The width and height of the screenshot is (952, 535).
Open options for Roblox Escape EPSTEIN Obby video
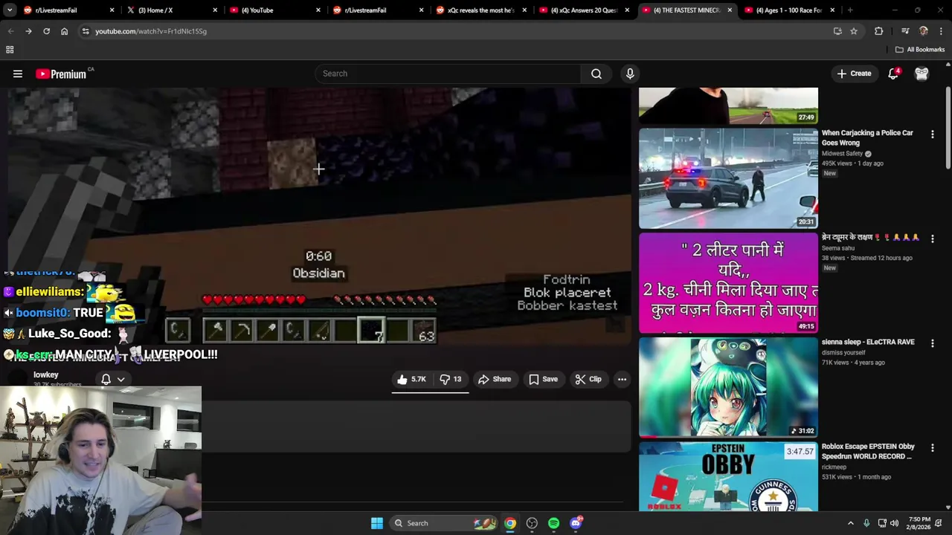point(932,447)
